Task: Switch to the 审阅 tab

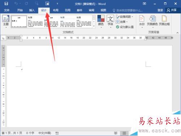Action: coord(92,10)
